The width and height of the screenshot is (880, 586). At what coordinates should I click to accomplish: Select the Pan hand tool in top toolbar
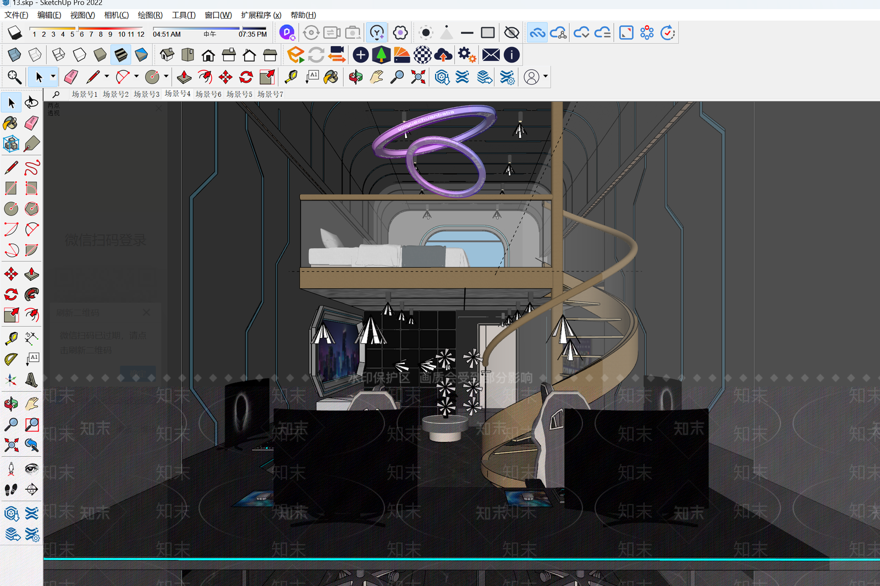(376, 77)
